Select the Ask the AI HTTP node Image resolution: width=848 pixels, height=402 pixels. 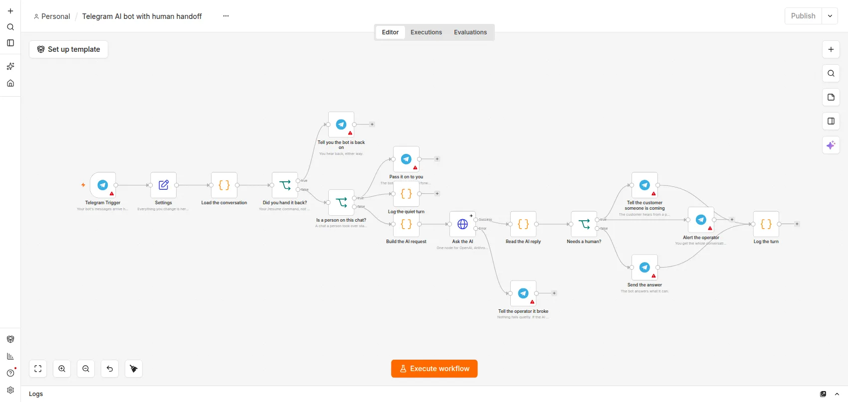(462, 224)
